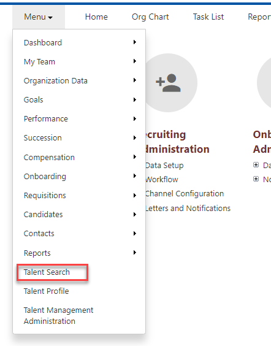Open Letters and Notifications link
Screen dimensions: 271x346
[188, 208]
